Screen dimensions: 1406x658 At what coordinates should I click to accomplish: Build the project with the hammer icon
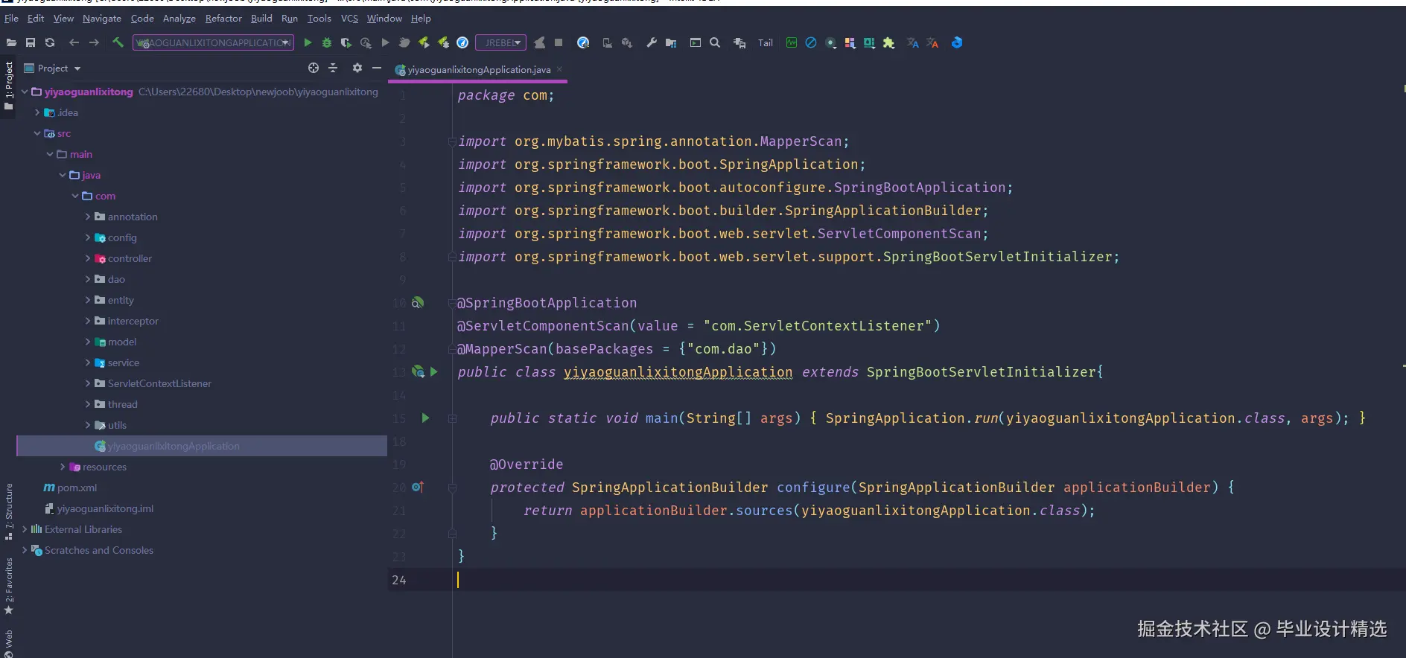click(x=118, y=43)
